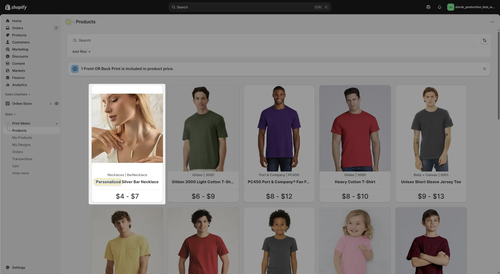Click the magnifier icon in the product search

[75, 40]
